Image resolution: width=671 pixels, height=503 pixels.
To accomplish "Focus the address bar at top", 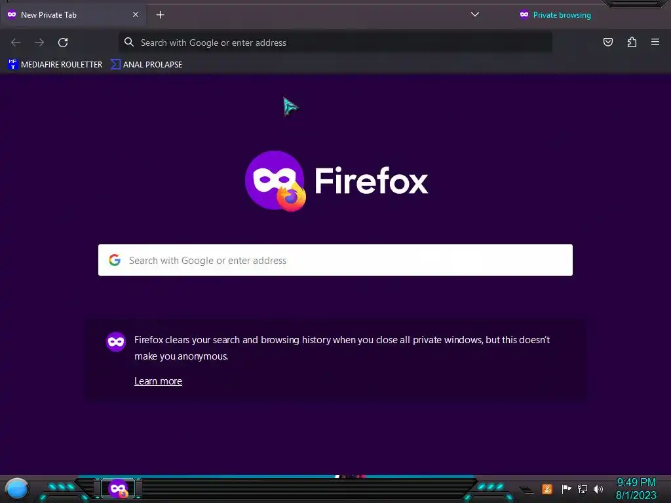I will [335, 43].
